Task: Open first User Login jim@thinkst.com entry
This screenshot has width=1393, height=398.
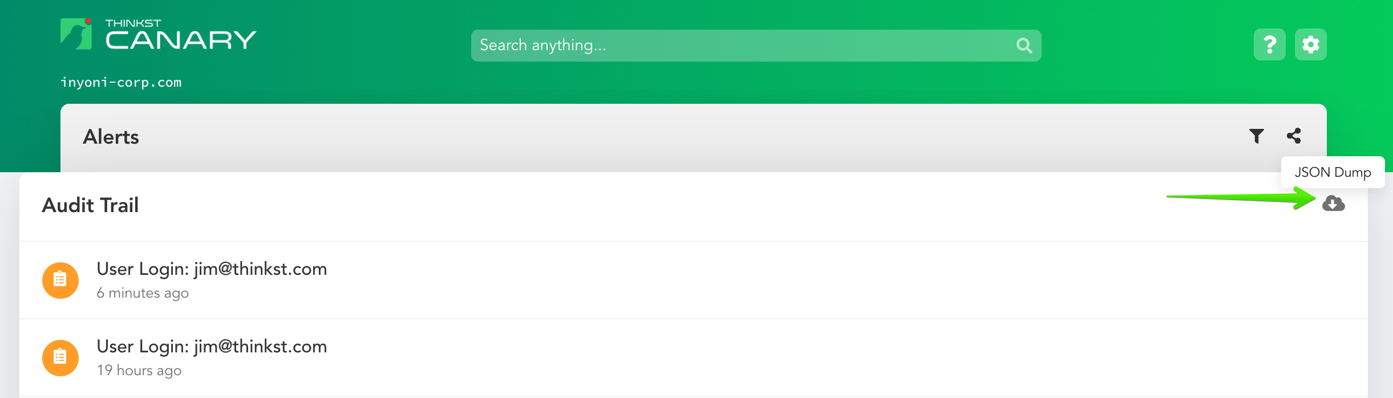Action: point(694,280)
